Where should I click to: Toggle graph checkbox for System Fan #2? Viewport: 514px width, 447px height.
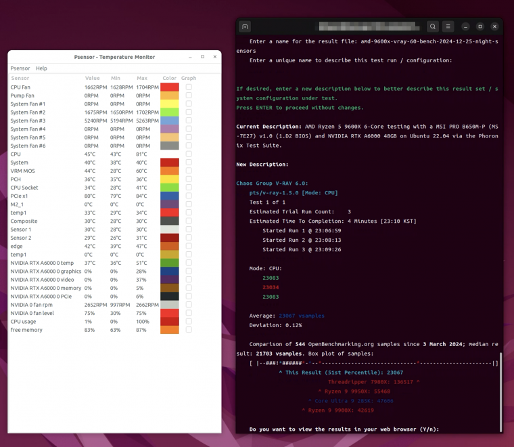[x=189, y=112]
